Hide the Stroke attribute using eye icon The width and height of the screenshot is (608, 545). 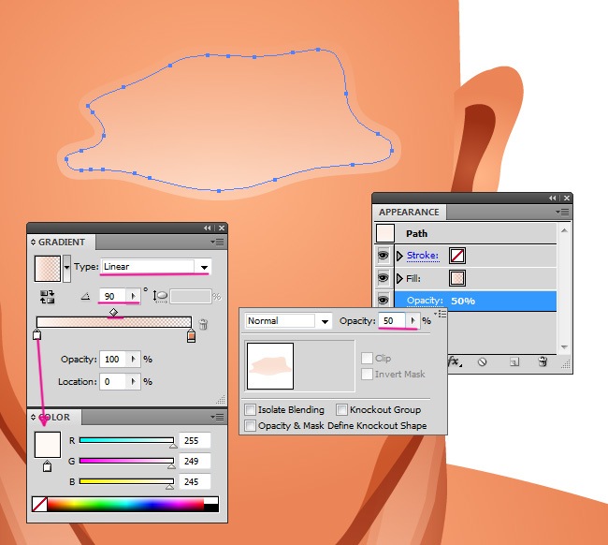coord(384,255)
